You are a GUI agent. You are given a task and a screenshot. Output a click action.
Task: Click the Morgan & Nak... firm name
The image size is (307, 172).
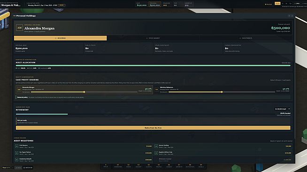[x=11, y=5]
